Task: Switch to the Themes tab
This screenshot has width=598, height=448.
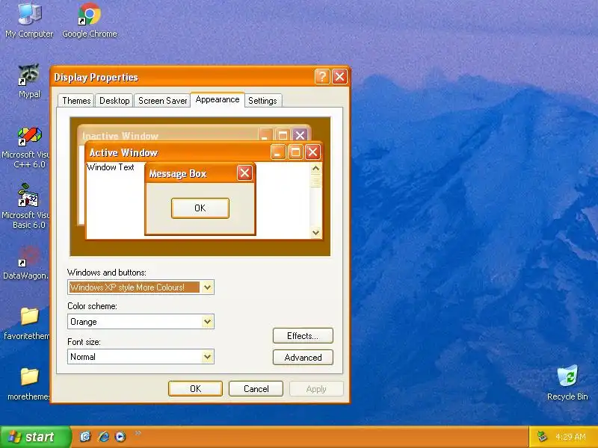Action: click(76, 101)
